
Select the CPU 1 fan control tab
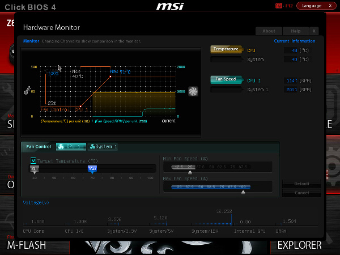pyautogui.click(x=71, y=147)
